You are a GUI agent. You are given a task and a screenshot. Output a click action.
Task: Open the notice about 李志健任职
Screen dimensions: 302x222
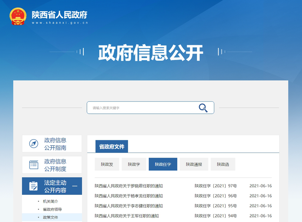(129, 206)
